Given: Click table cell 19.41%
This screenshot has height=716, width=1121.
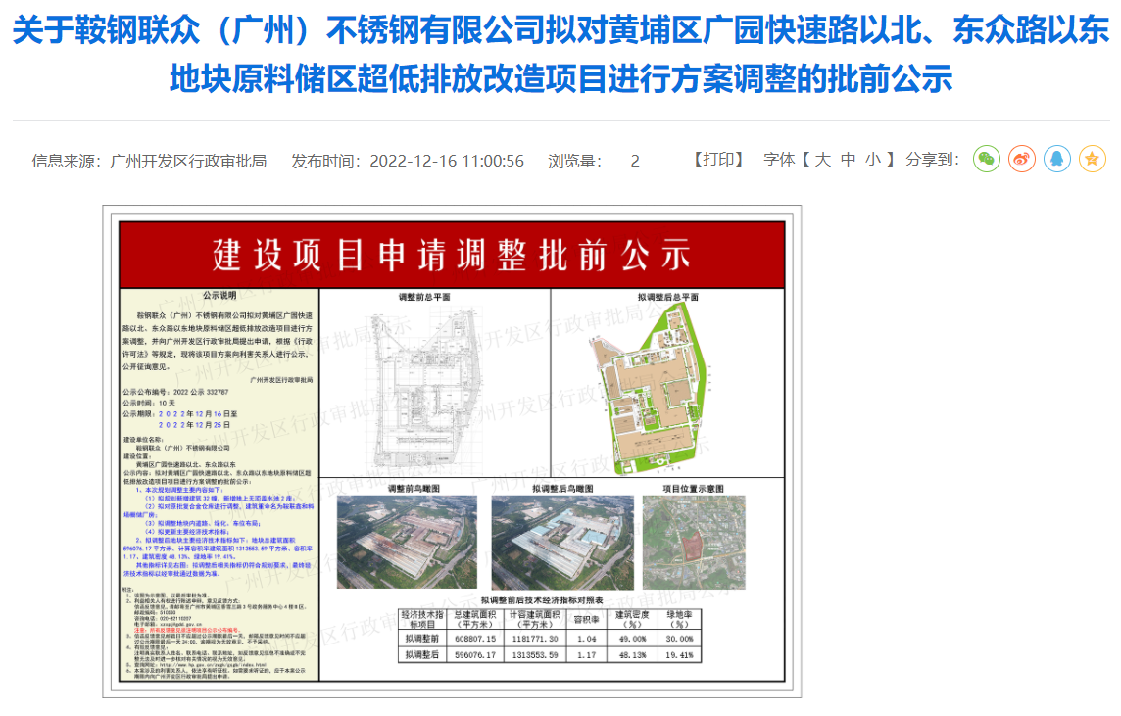Looking at the screenshot, I should point(679,655).
